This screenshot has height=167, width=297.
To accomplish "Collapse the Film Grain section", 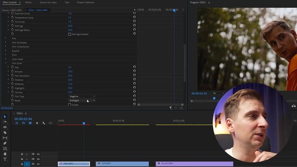I will click(x=6, y=63).
